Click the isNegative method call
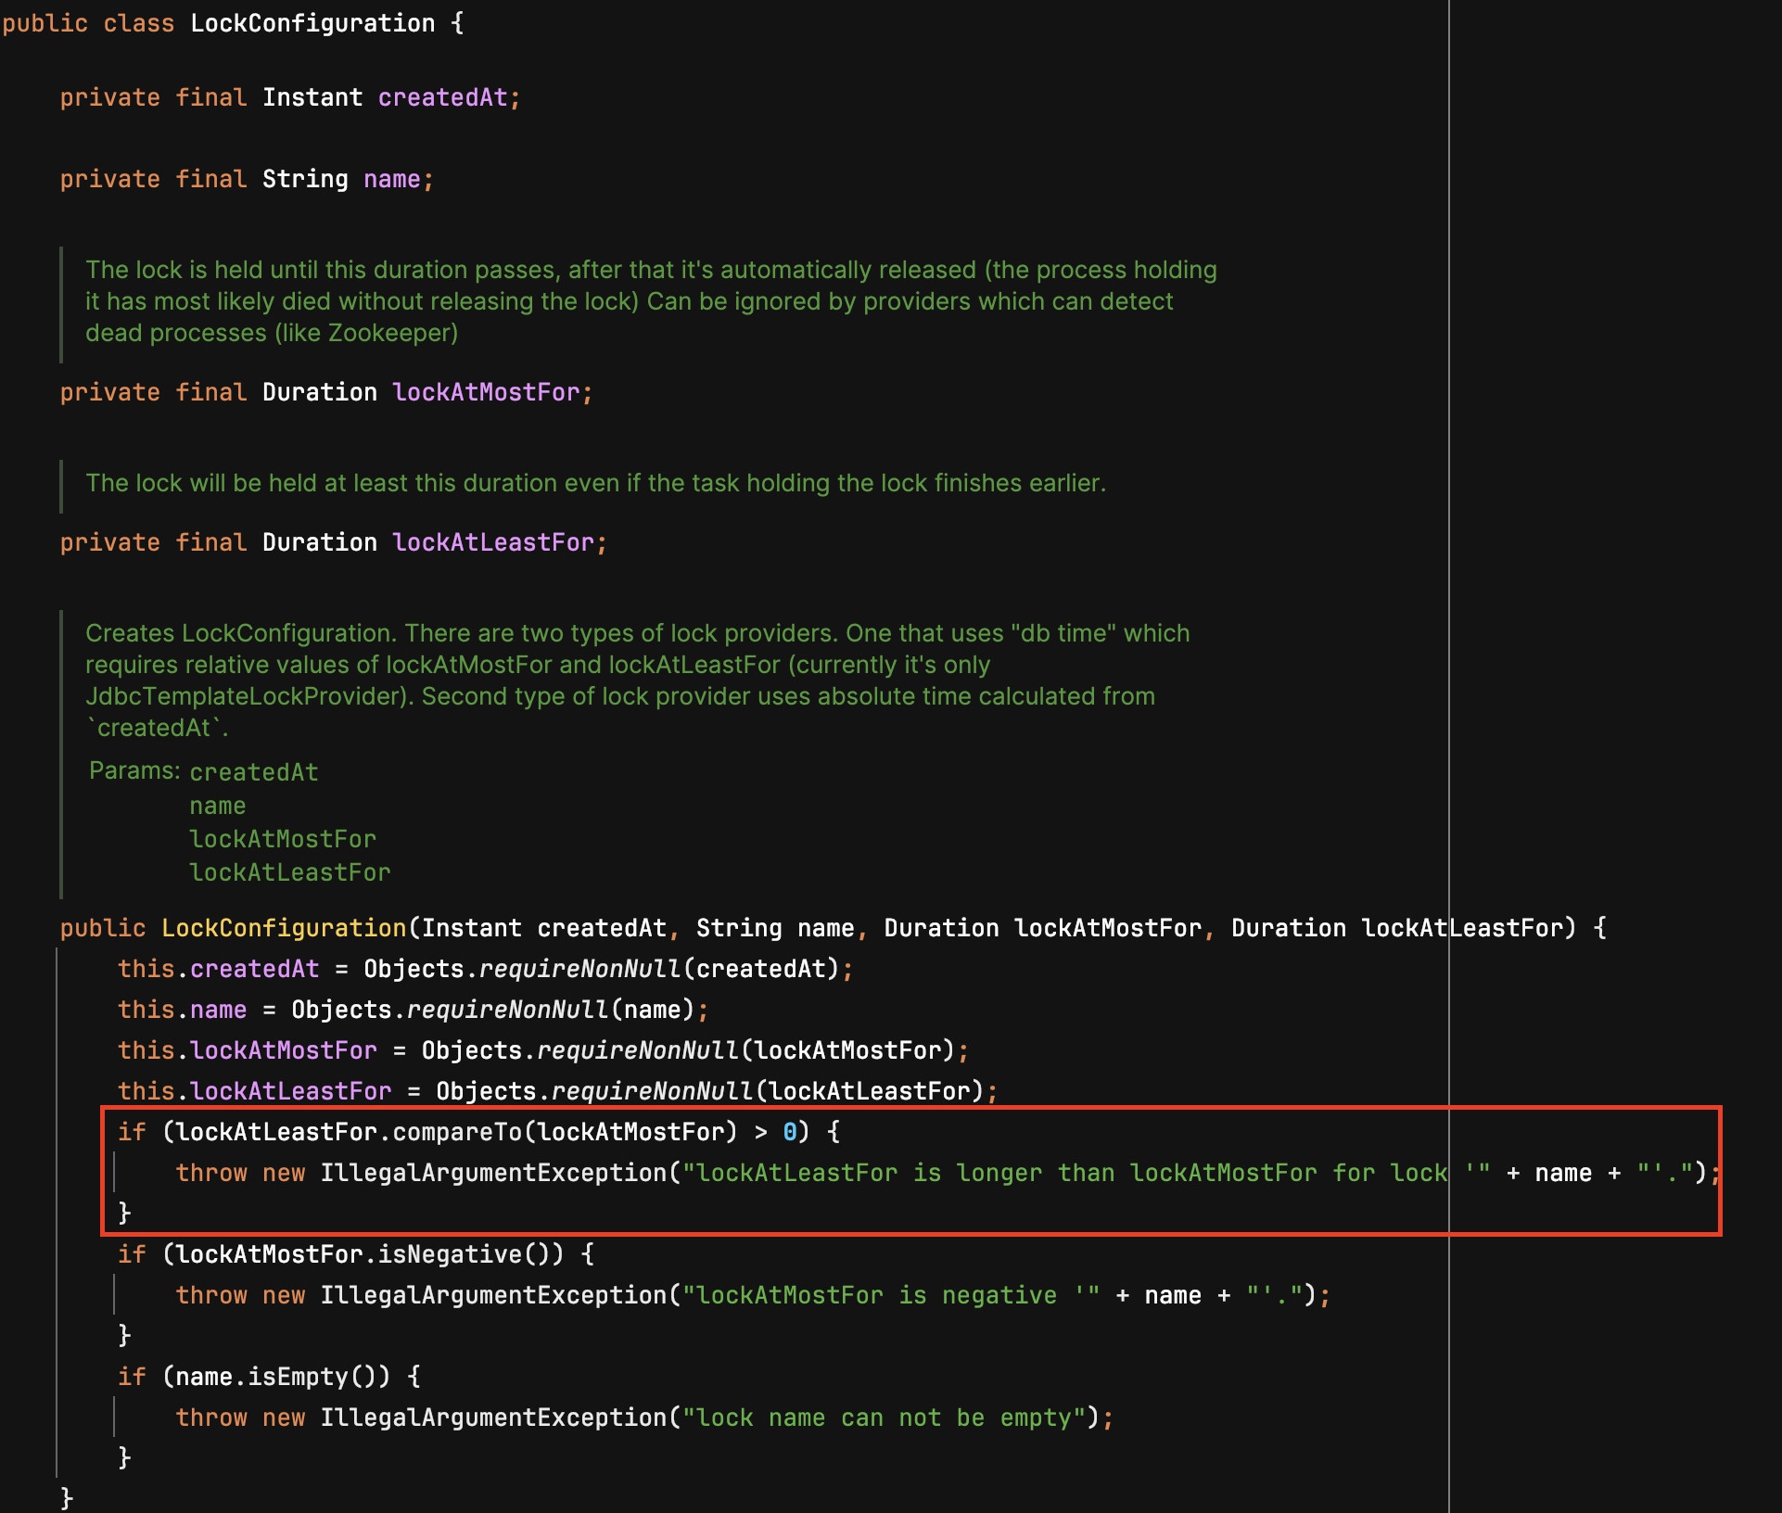1782x1513 pixels. [450, 1254]
